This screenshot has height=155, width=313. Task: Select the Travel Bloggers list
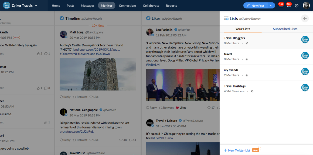234,38
